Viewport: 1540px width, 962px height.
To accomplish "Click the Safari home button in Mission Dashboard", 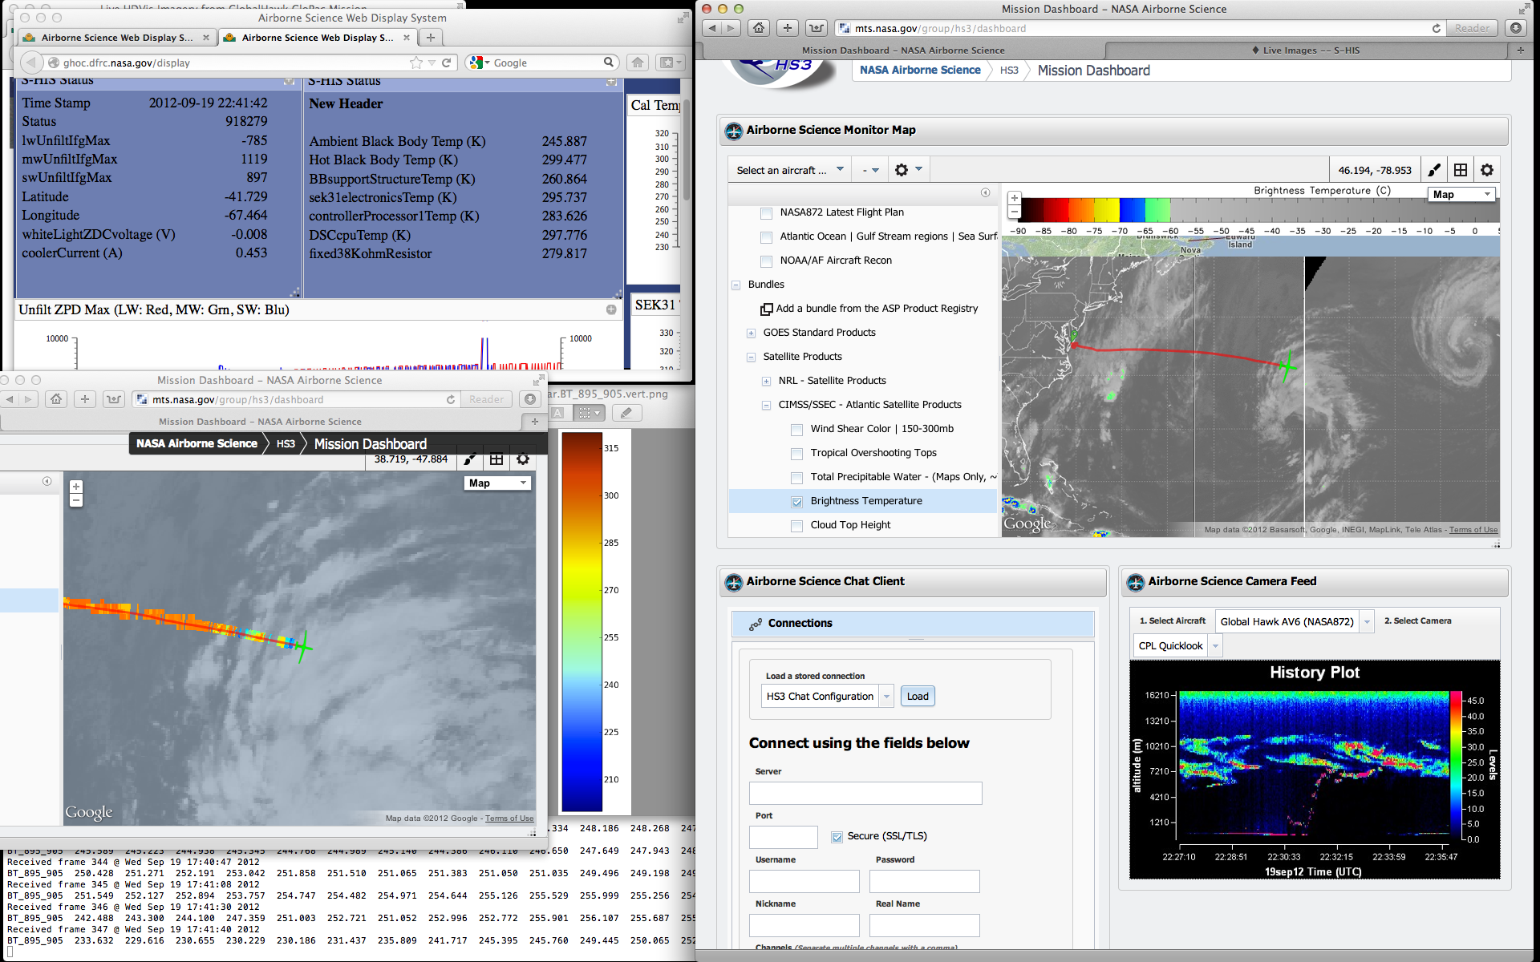I will 759,28.
